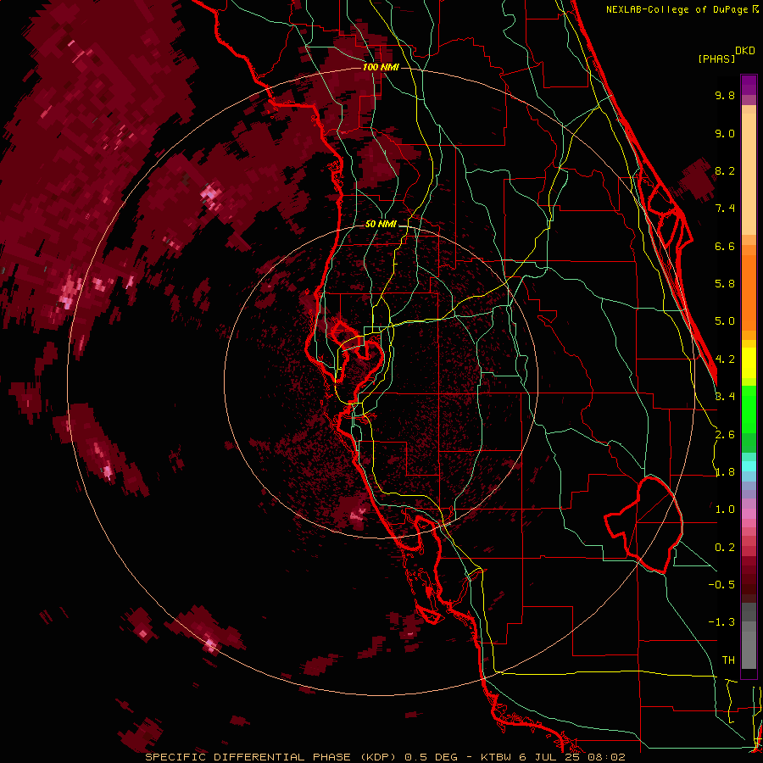Click the 0.2 value on the color scale
Viewport: 763px width, 763px height.
[x=725, y=548]
